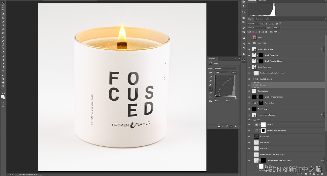Click the smooth curve values icon
This screenshot has height=176, width=327.
210,97
